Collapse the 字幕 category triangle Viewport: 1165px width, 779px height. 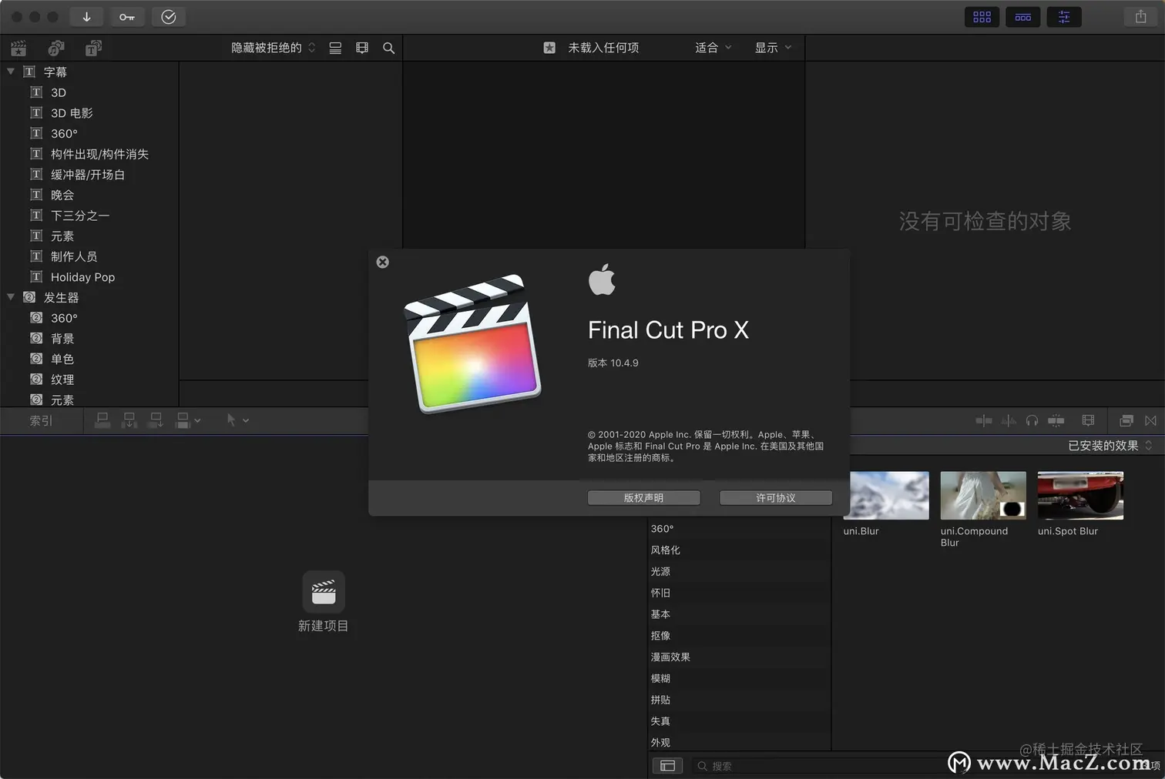(11, 72)
